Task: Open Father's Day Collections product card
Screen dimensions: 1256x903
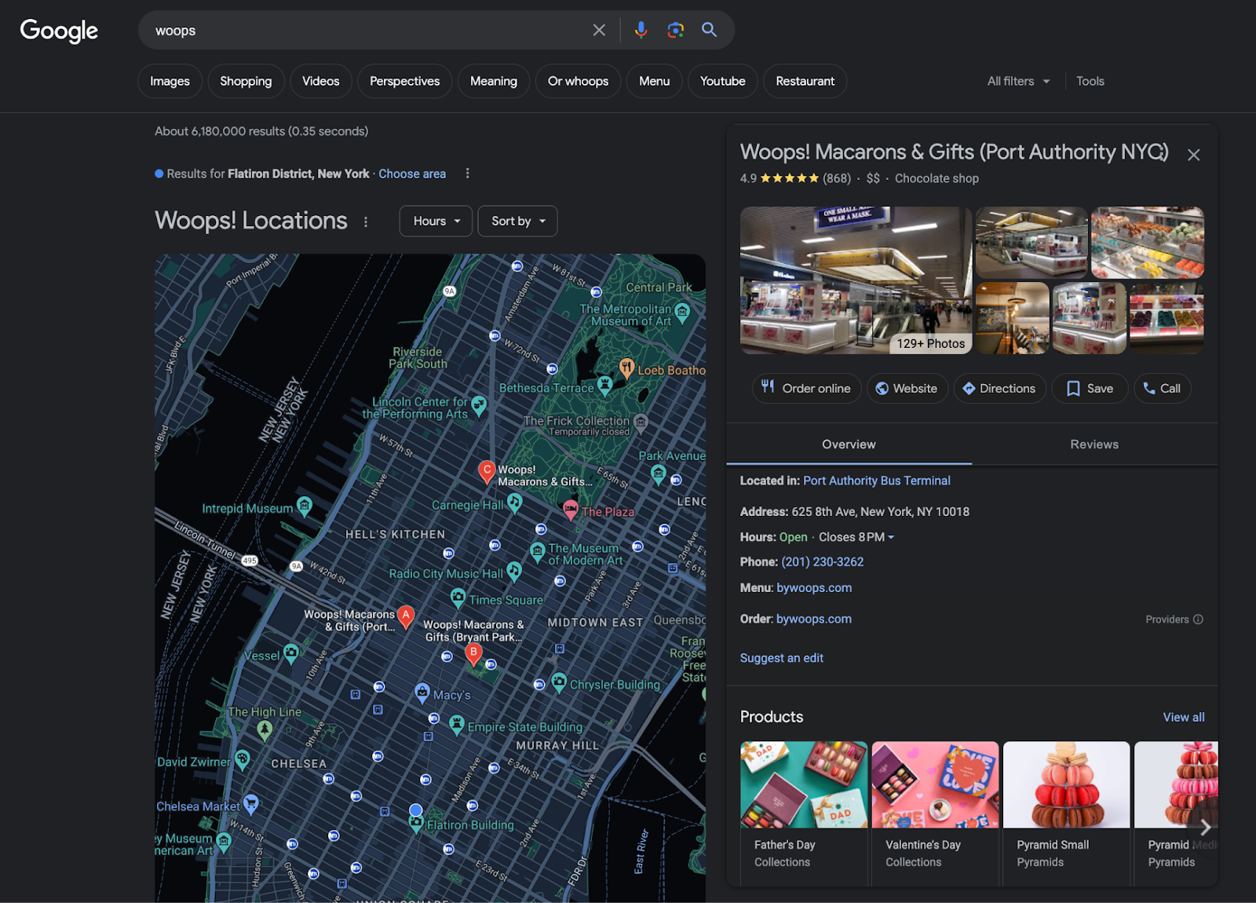Action: tap(804, 813)
